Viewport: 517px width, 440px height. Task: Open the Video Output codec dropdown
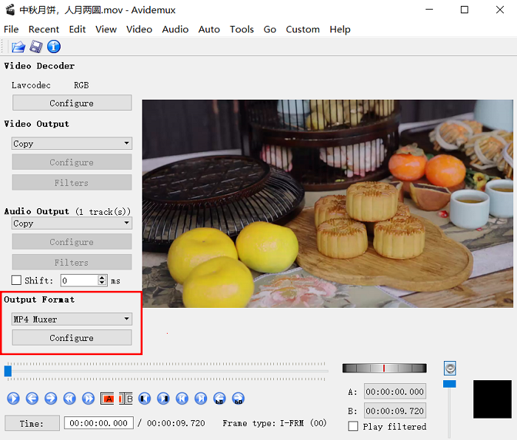point(72,143)
